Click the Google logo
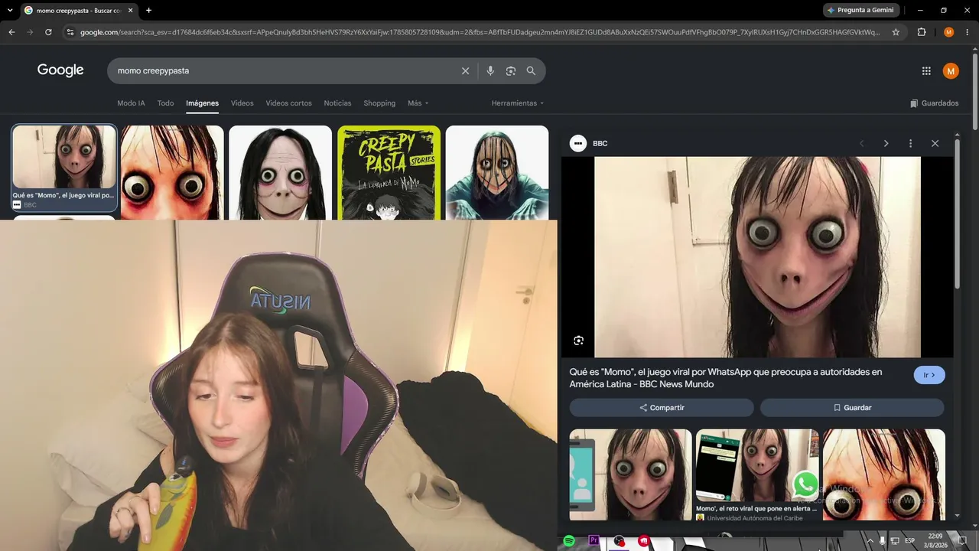Screen dimensions: 979x551 coord(60,70)
